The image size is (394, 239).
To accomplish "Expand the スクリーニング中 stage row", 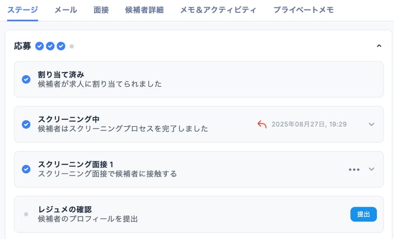I will coord(371,124).
